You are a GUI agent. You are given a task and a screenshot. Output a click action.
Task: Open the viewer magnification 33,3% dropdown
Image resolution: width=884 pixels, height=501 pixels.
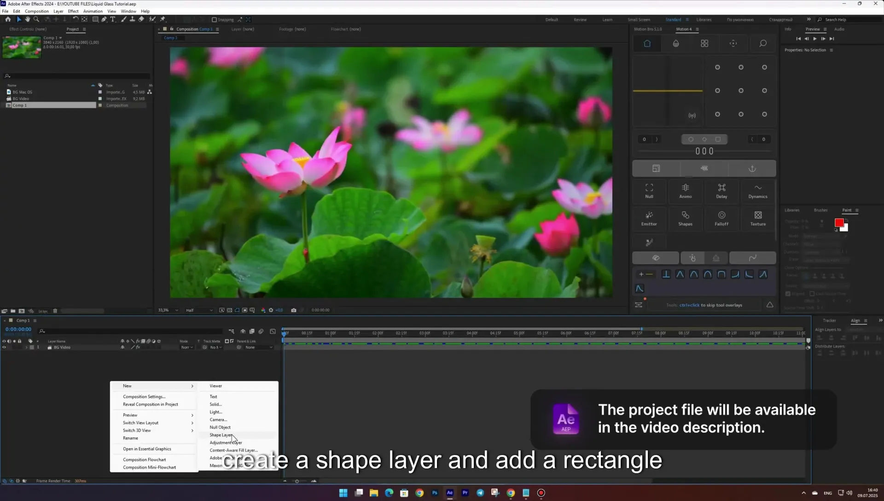pyautogui.click(x=168, y=310)
